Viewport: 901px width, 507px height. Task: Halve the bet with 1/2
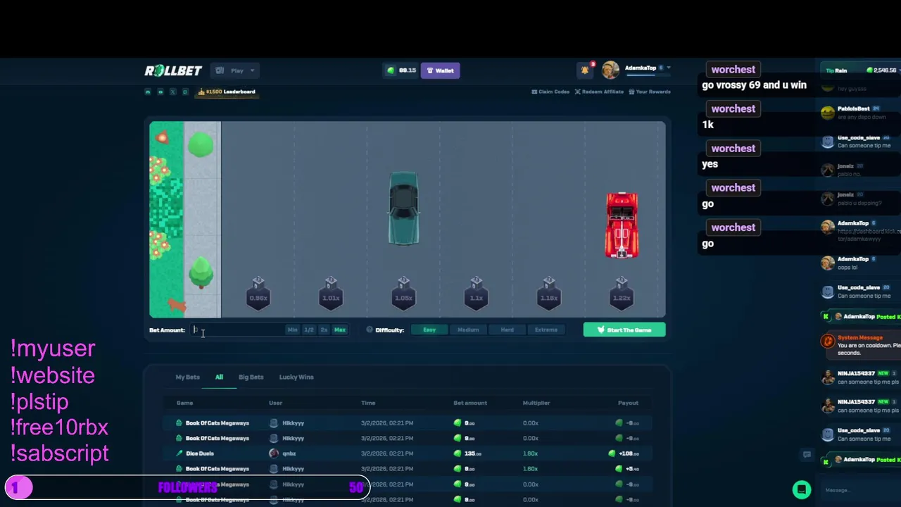(308, 330)
